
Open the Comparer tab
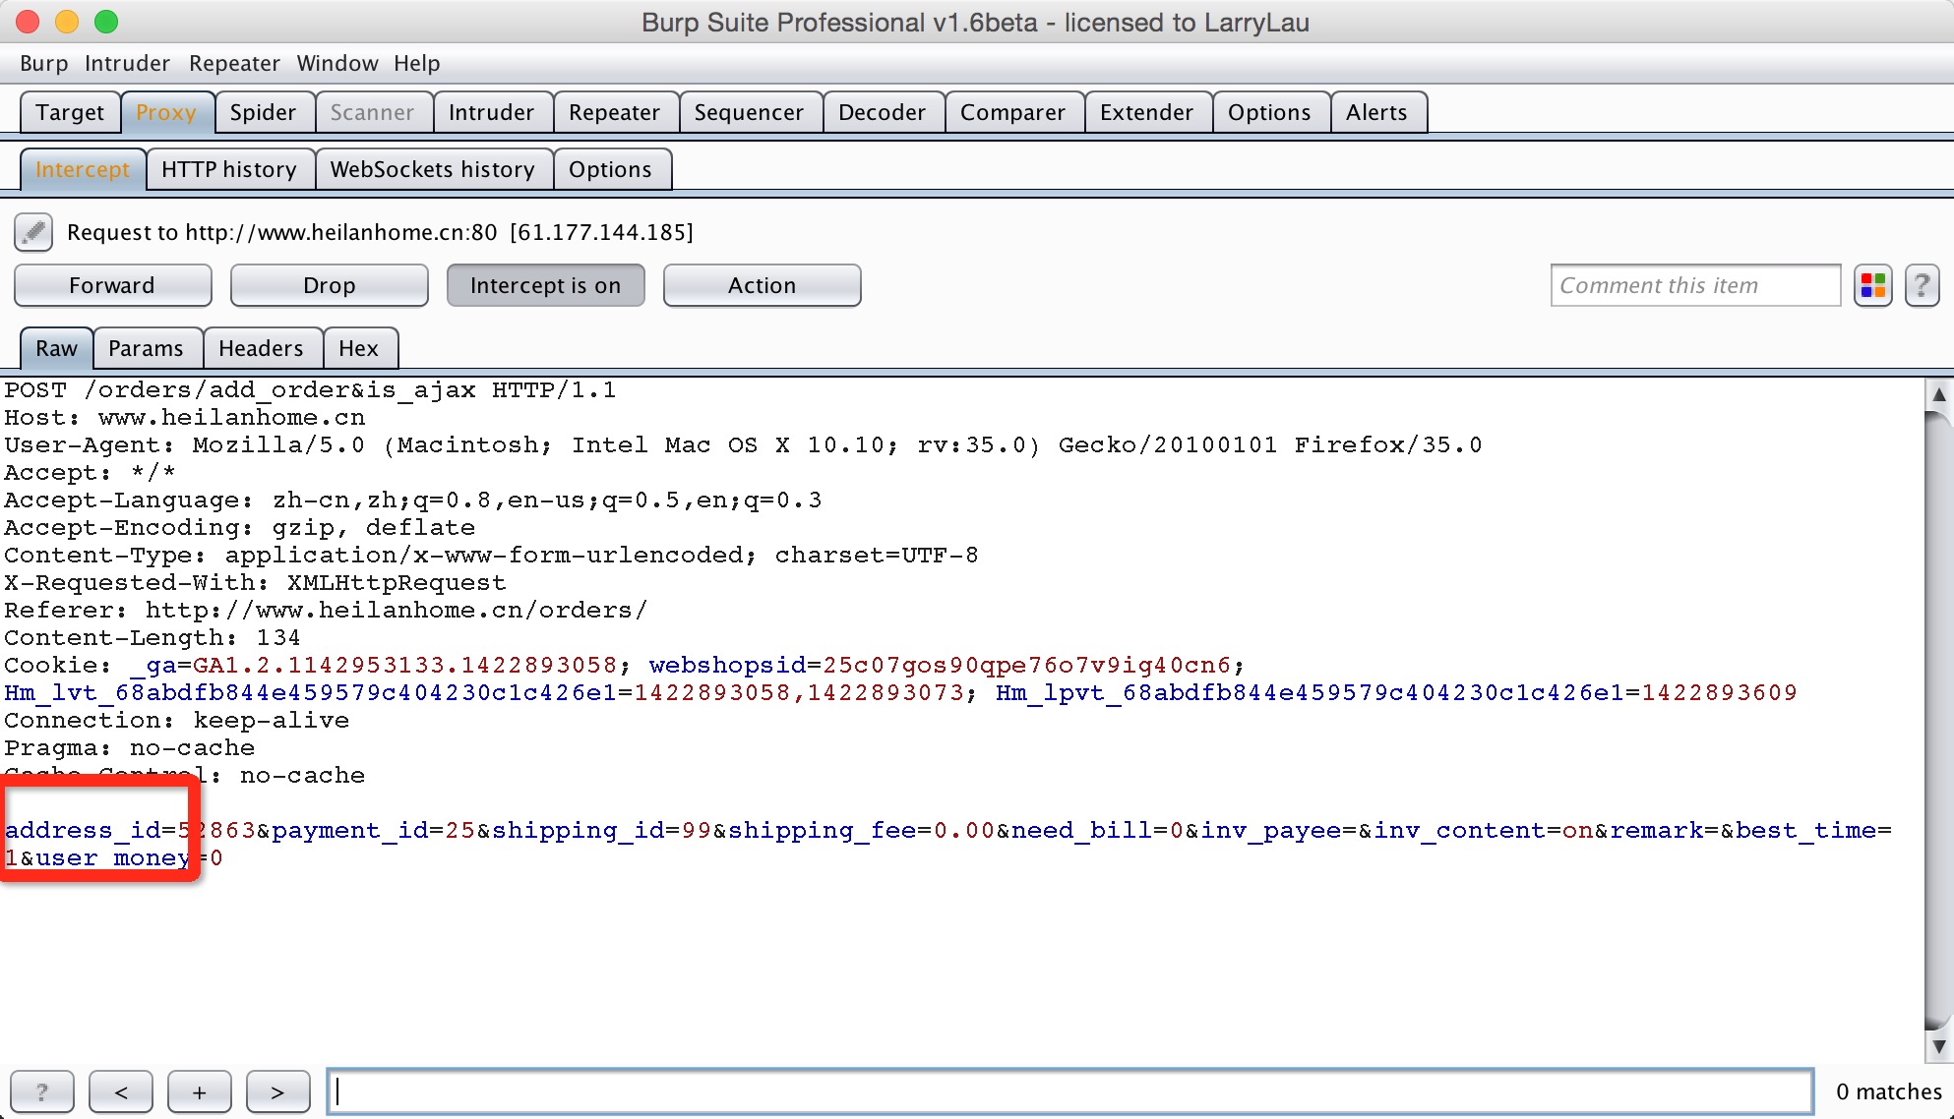(1012, 112)
